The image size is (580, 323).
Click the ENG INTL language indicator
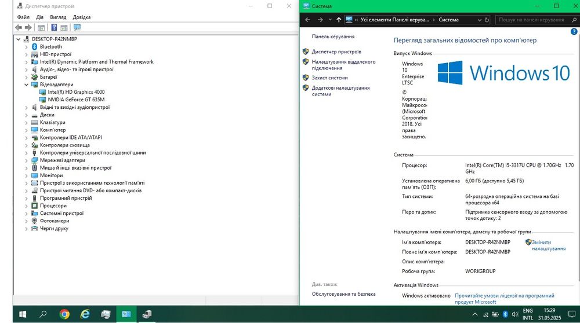click(x=528, y=314)
